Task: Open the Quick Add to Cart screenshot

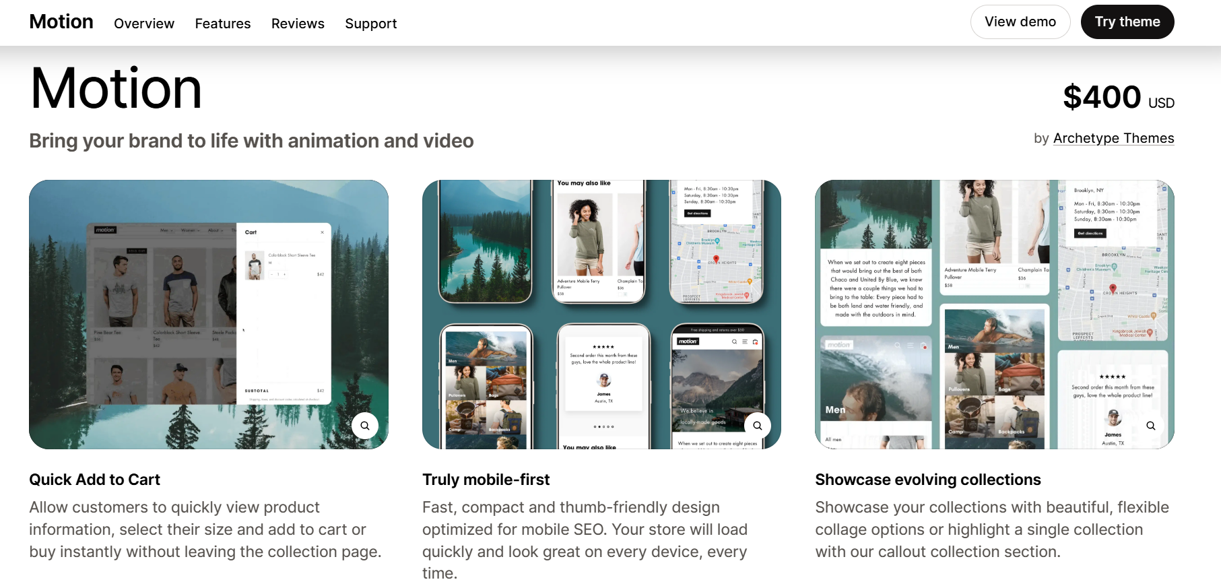Action: 209,315
